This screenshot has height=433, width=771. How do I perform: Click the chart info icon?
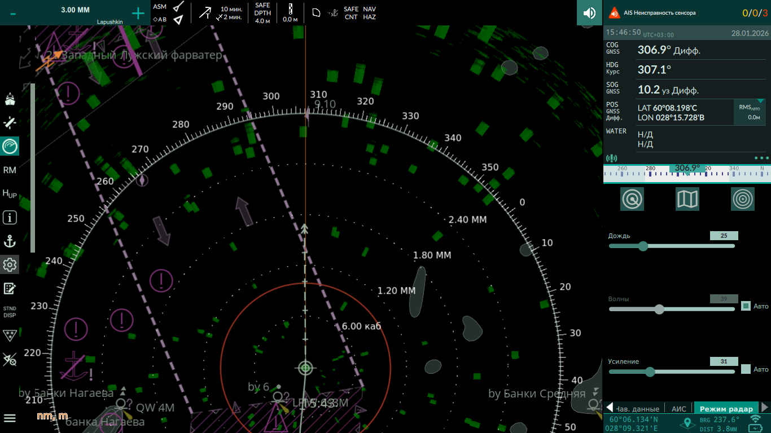(10, 218)
